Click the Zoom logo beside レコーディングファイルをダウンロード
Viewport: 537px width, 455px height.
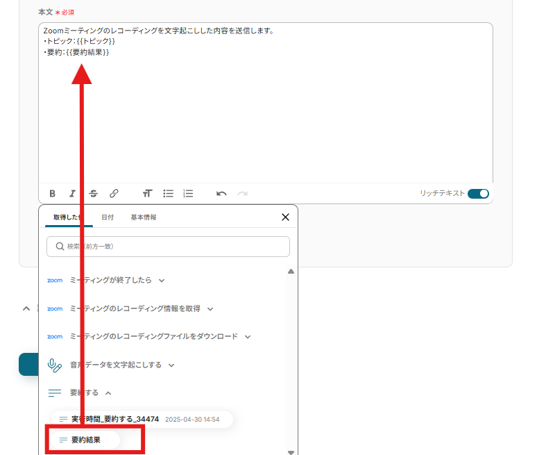pyautogui.click(x=55, y=337)
